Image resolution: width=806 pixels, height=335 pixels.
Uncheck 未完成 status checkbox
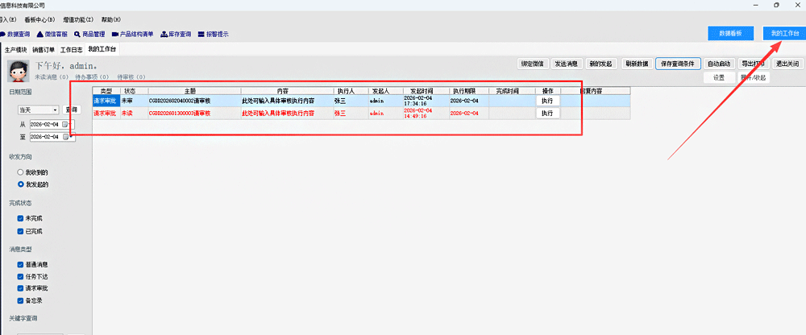click(x=20, y=218)
